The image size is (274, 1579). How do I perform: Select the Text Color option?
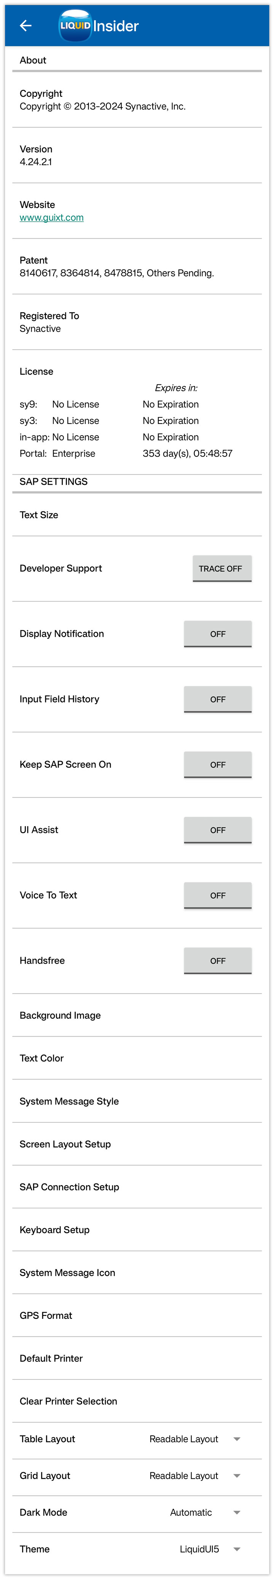click(42, 1059)
